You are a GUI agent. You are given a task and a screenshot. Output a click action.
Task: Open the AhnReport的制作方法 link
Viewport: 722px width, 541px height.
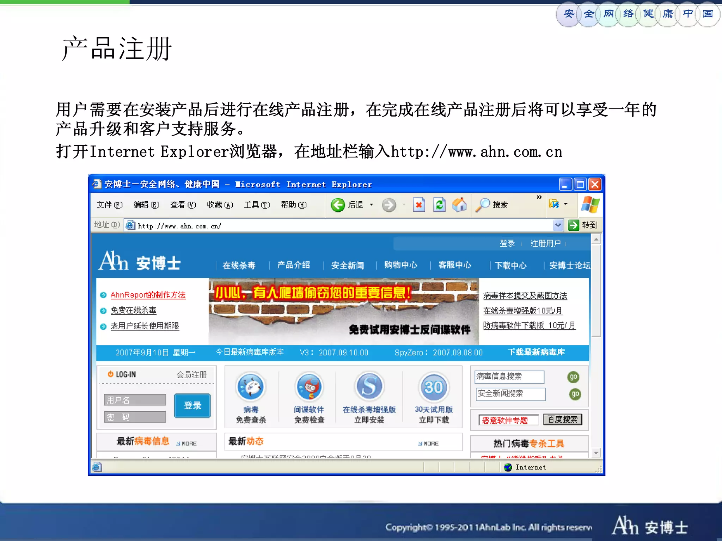pos(148,295)
